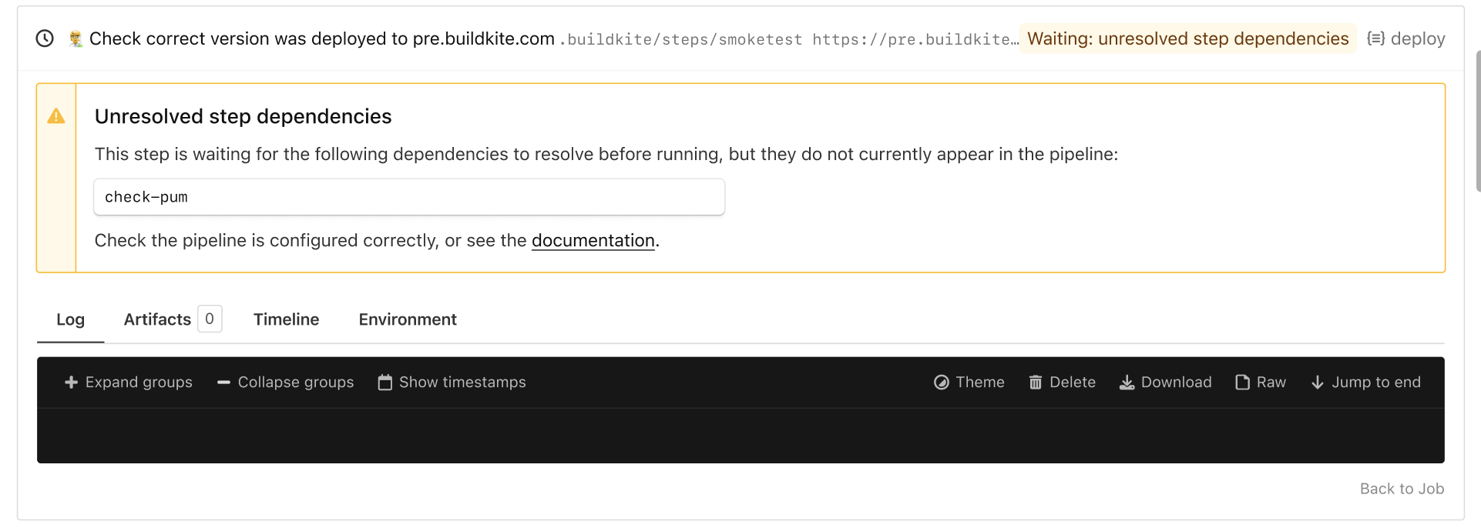The height and width of the screenshot is (528, 1481).
Task: Click the deploy step key icon
Action: (1375, 38)
